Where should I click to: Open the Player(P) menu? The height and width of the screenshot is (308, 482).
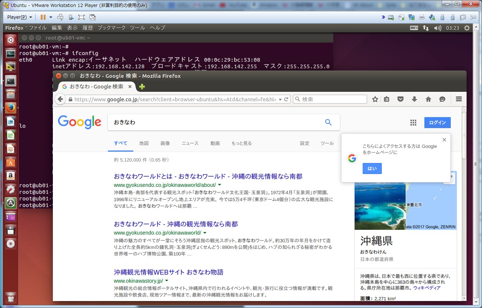point(19,17)
